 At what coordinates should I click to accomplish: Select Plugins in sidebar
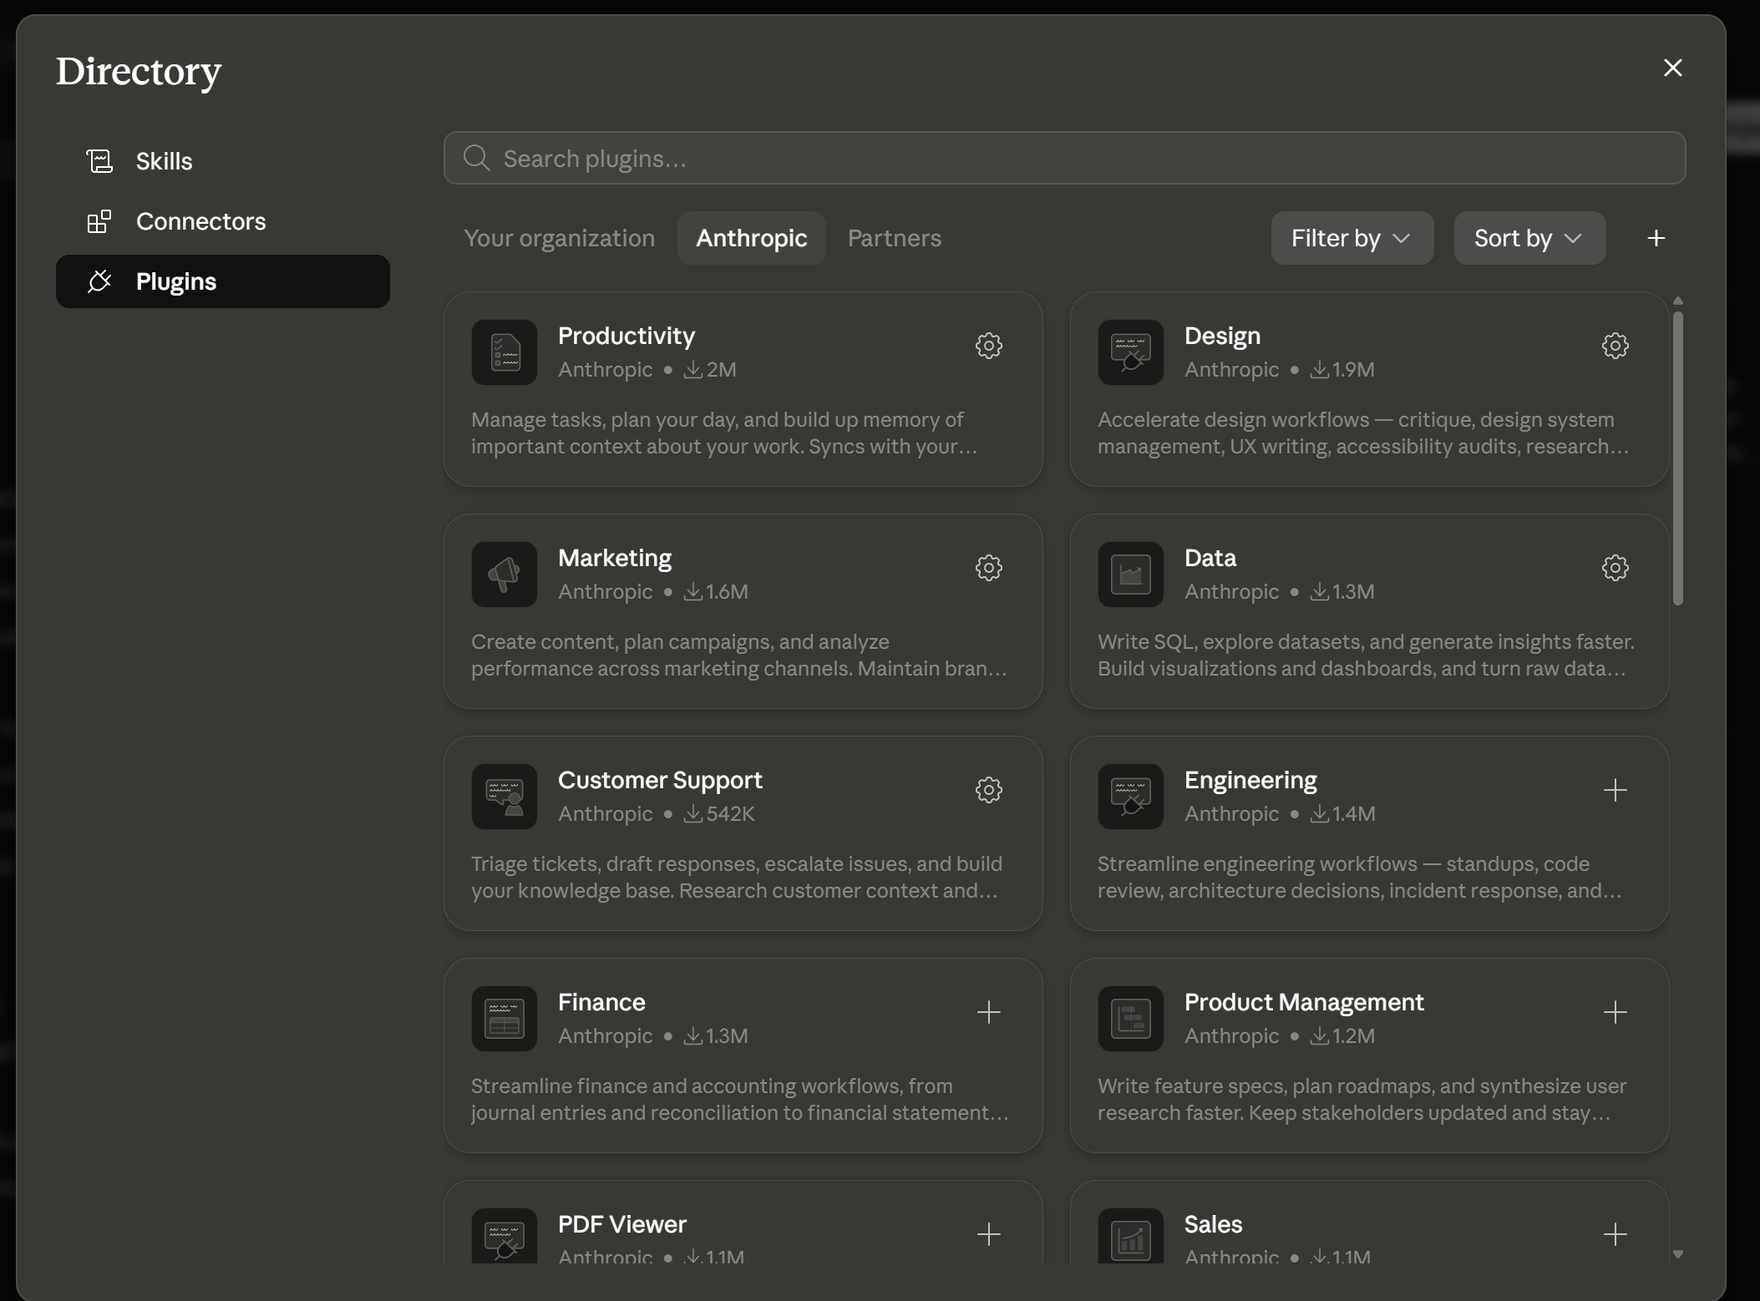click(x=222, y=281)
